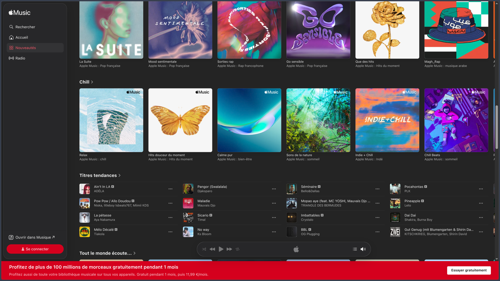Open Go sensible playlist cover
500x281 pixels.
(318, 30)
